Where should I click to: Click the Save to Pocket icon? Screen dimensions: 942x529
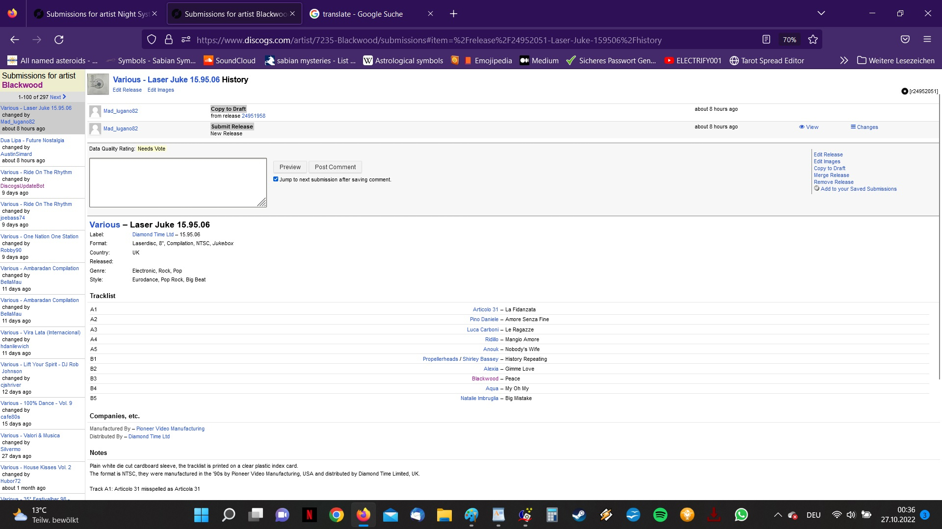pos(905,40)
